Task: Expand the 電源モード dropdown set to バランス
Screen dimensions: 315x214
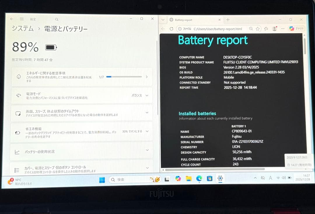Action: coord(147,95)
